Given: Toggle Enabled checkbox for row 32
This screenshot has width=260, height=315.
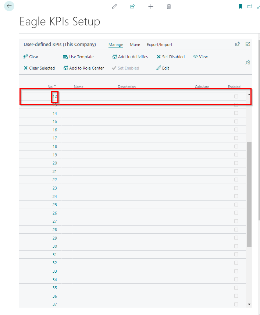Looking at the screenshot, I should coord(236,263).
